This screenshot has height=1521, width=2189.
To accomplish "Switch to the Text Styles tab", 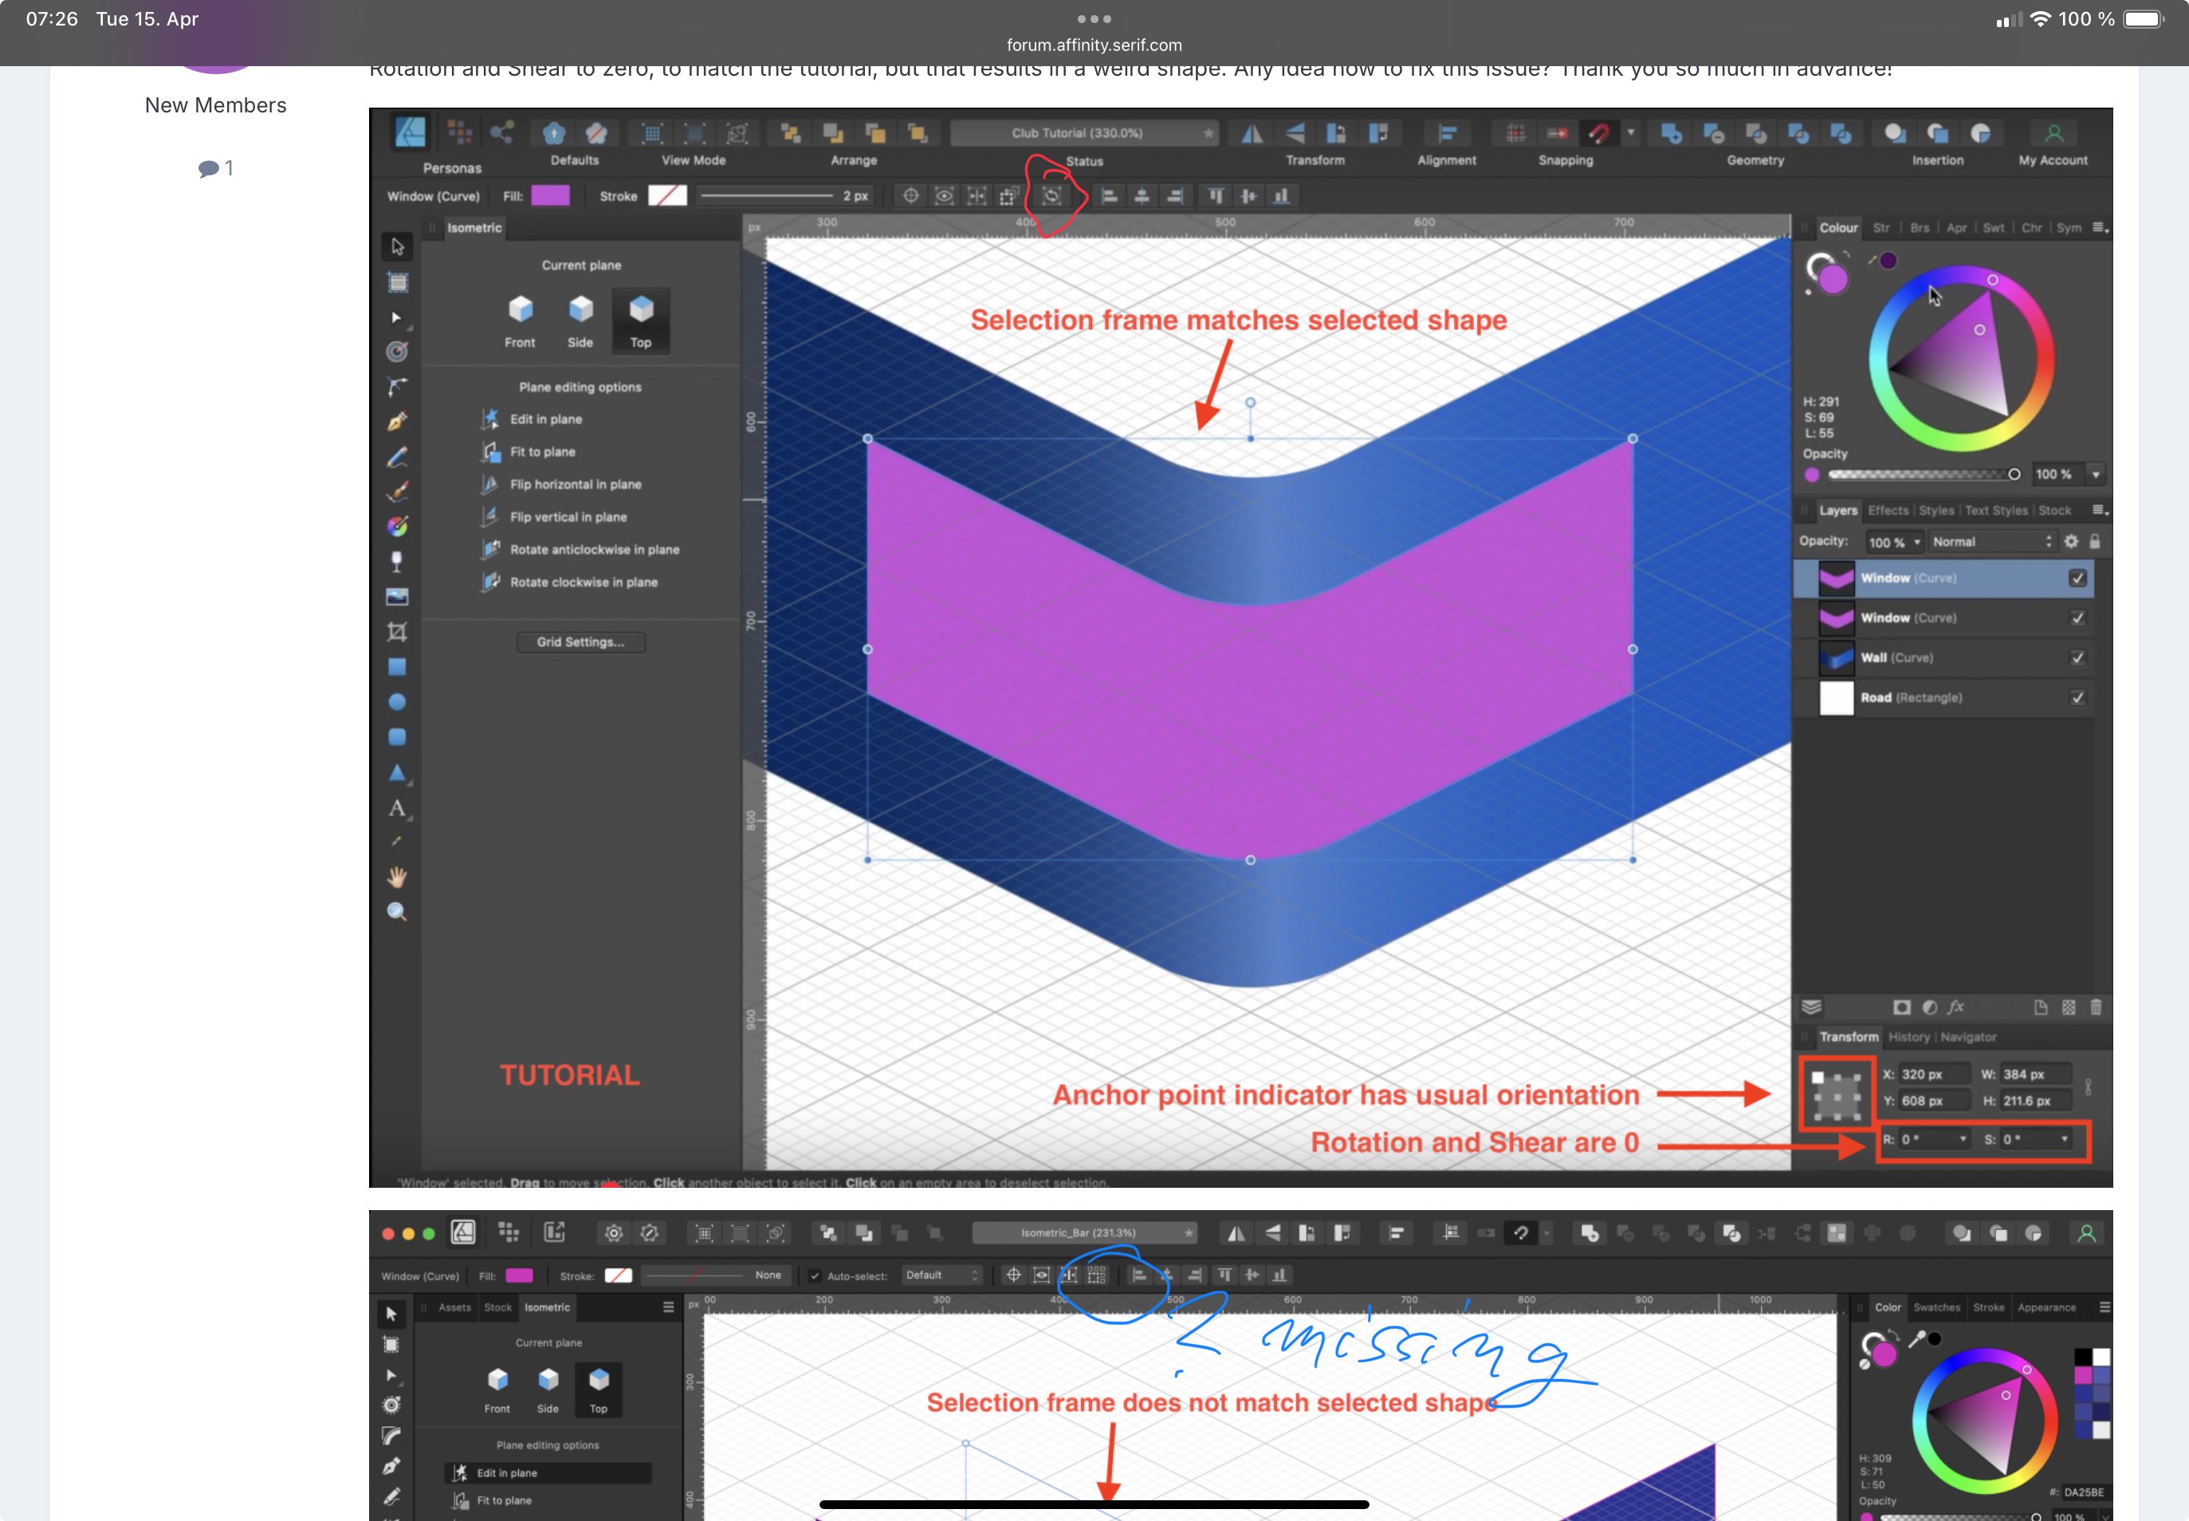I will pyautogui.click(x=1995, y=511).
